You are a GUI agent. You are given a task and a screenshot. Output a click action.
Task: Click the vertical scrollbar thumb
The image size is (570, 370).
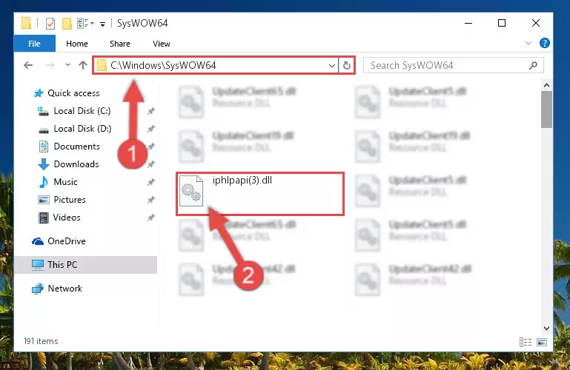coord(546,110)
